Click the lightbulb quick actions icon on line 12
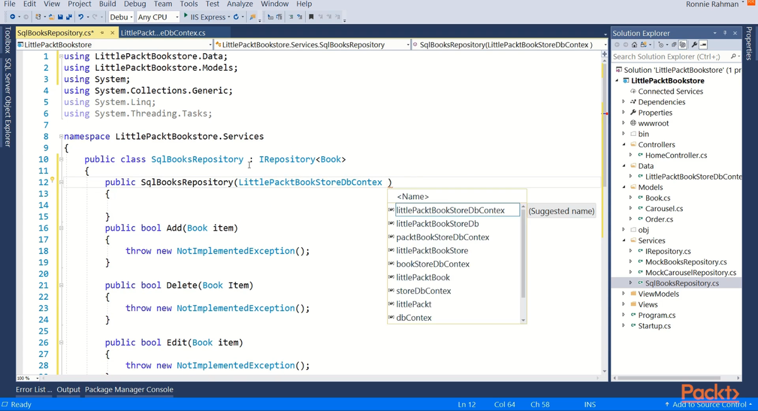This screenshot has width=758, height=411. (52, 181)
